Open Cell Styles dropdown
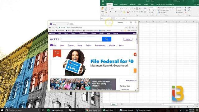The image size is (199, 112). (162, 12)
